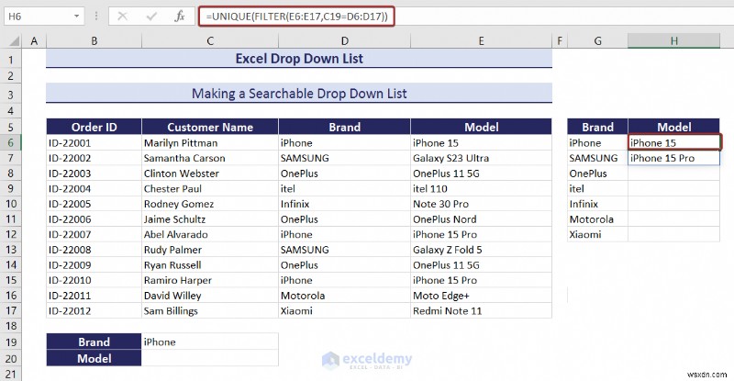This screenshot has width=734, height=381.
Task: Select Xiaomi in column G
Action: pyautogui.click(x=597, y=234)
